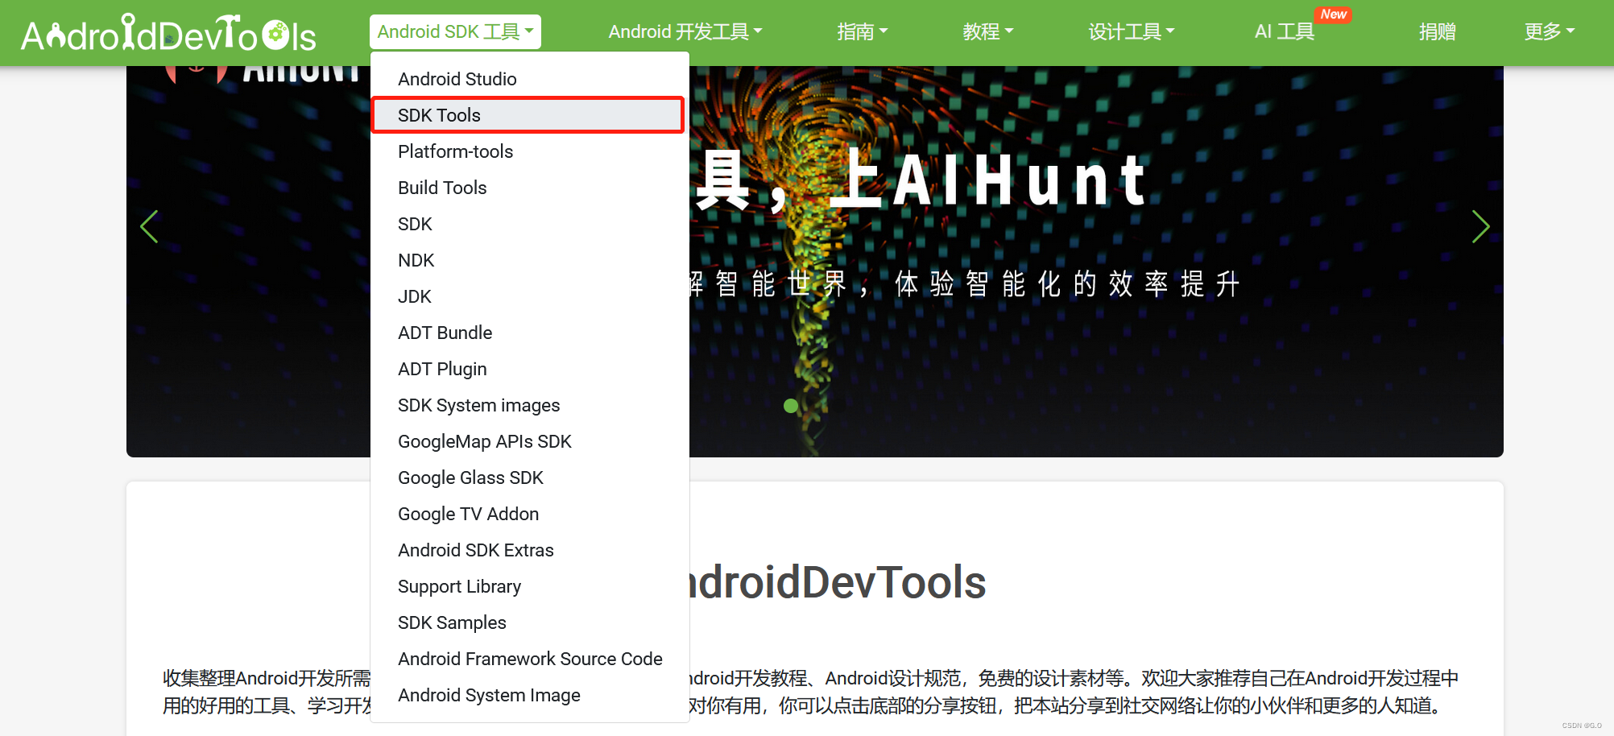Expand the 教程 dropdown menu
The height and width of the screenshot is (736, 1614).
(x=987, y=32)
